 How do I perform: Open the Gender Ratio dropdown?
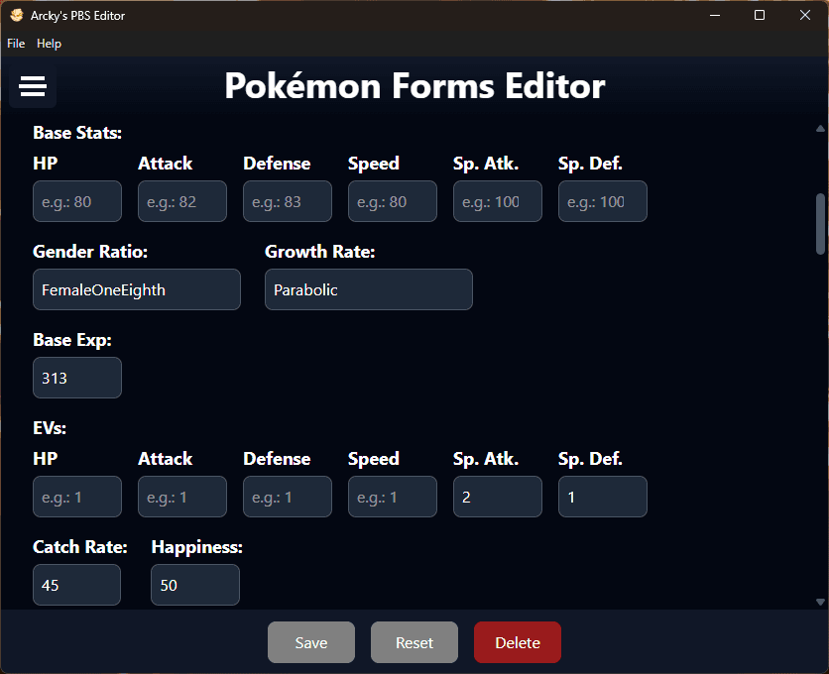(137, 289)
